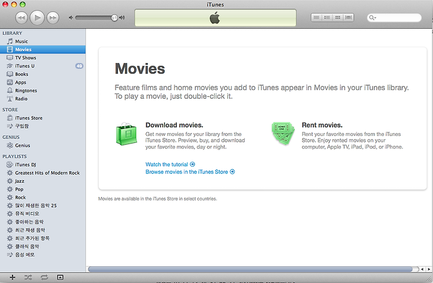The width and height of the screenshot is (433, 283).
Task: Click the search field
Action: click(x=394, y=17)
